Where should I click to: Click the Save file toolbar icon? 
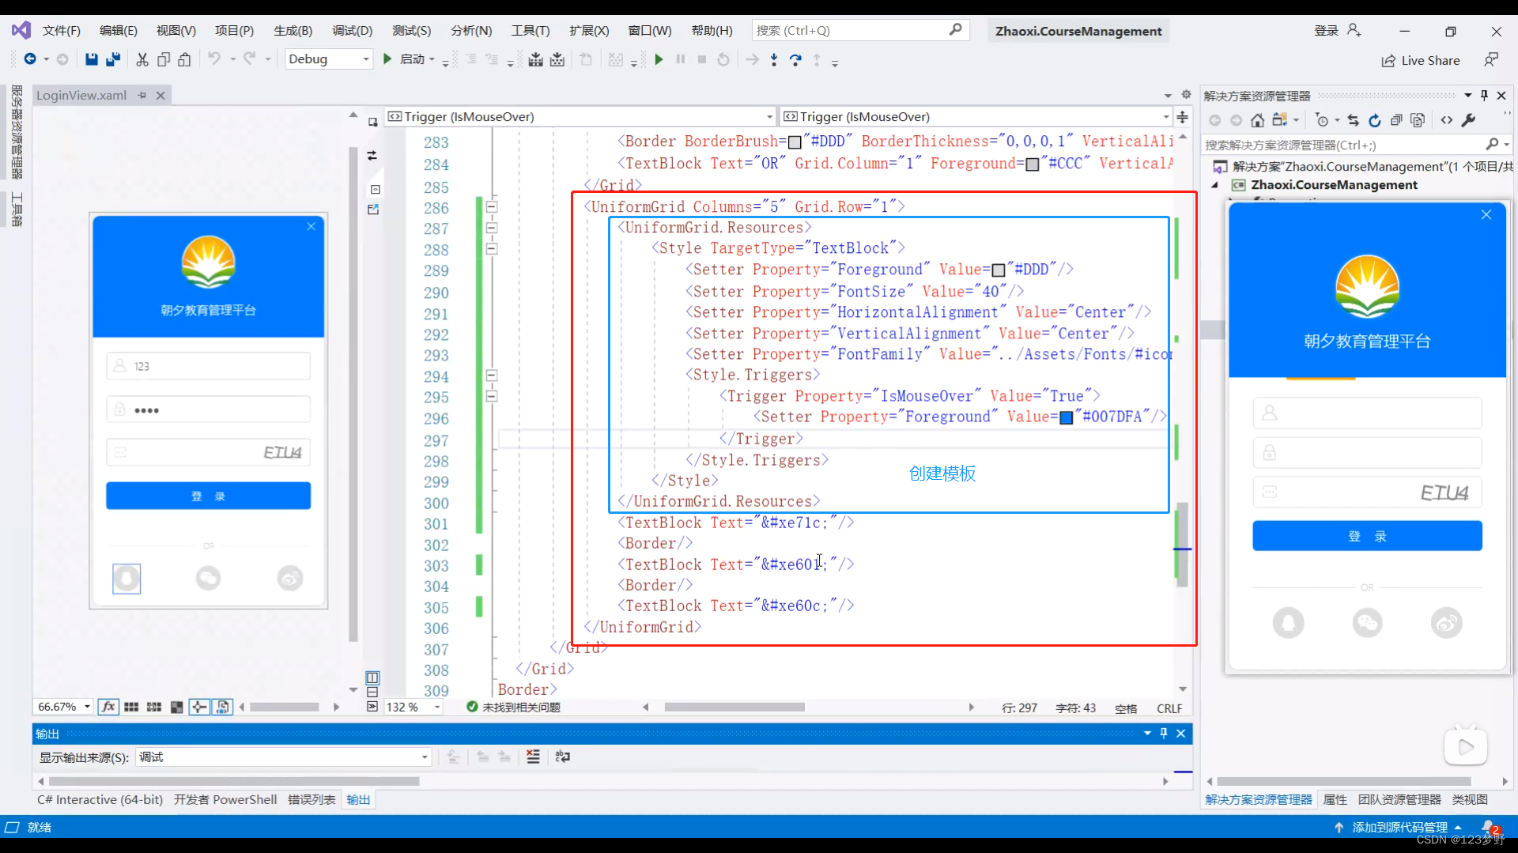coord(91,59)
